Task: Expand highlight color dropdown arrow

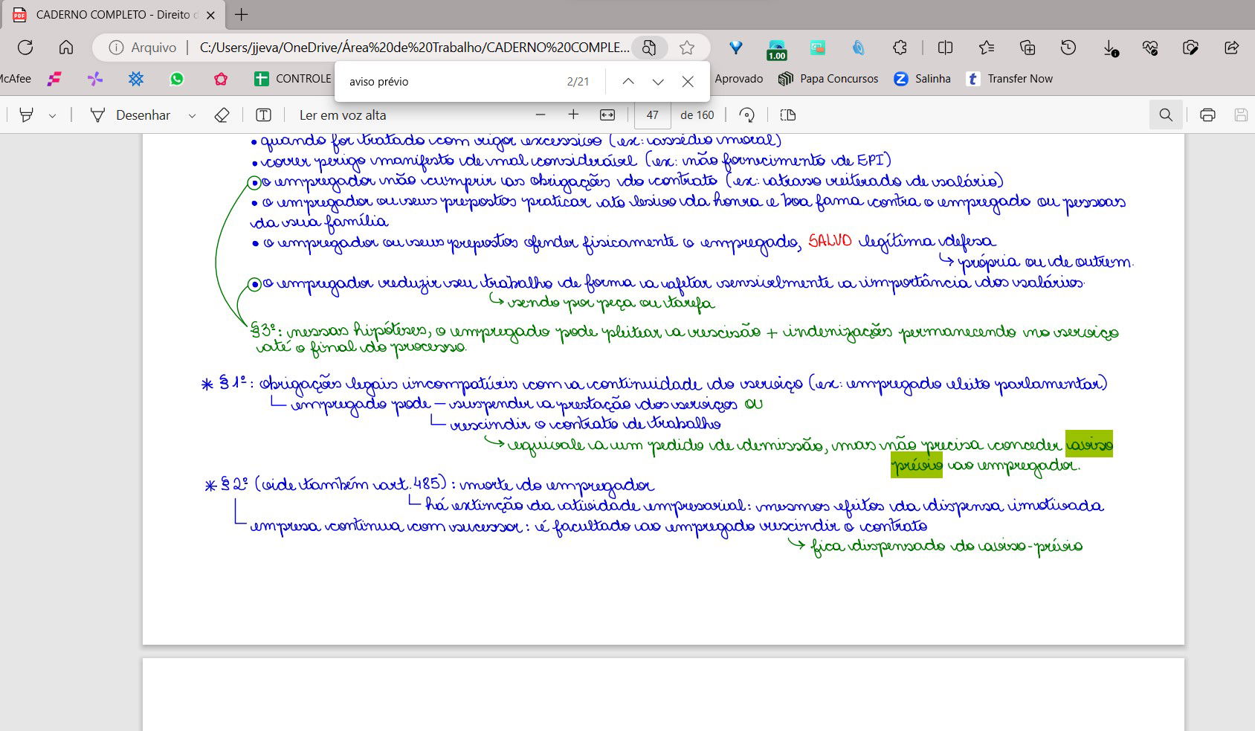Action: [x=52, y=116]
